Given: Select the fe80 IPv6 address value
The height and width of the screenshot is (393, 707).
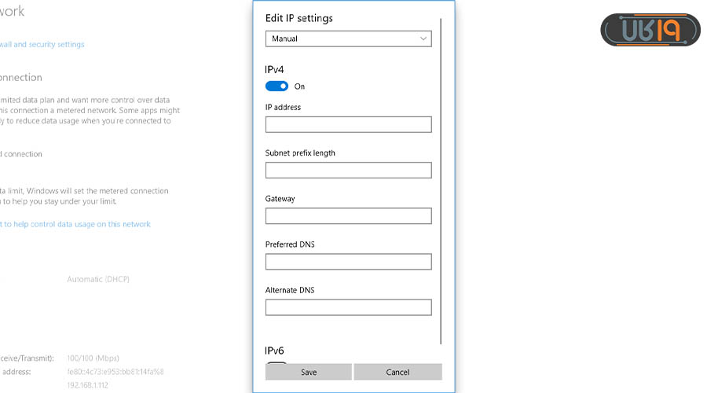Looking at the screenshot, I should pyautogui.click(x=115, y=372).
